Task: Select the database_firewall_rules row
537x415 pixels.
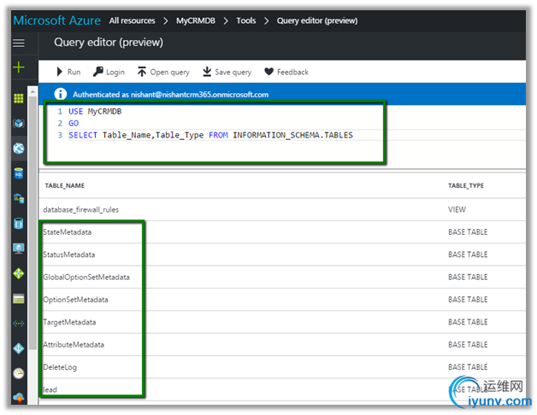Action: [282, 209]
